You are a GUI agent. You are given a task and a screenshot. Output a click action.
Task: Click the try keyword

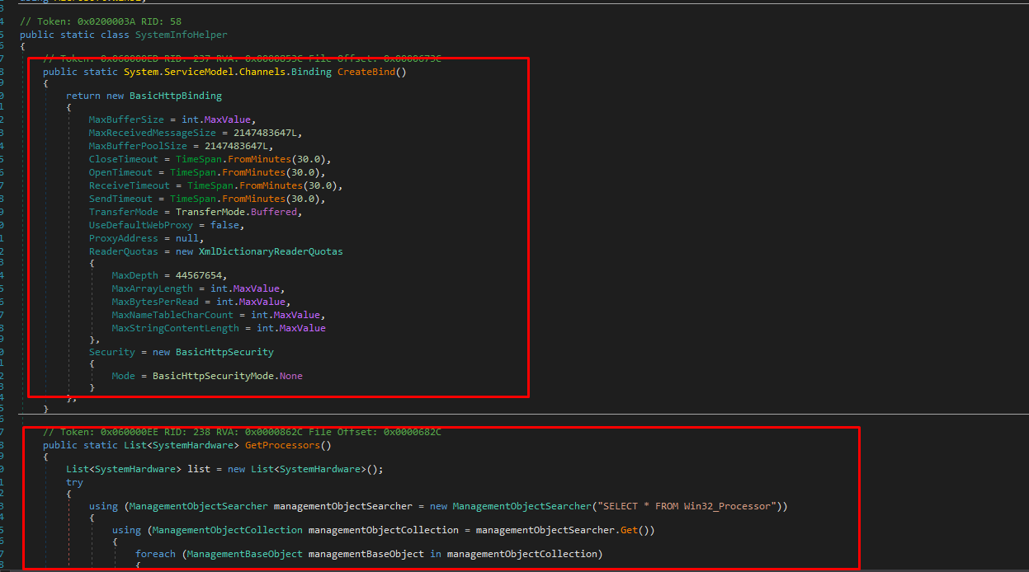pyautogui.click(x=75, y=482)
